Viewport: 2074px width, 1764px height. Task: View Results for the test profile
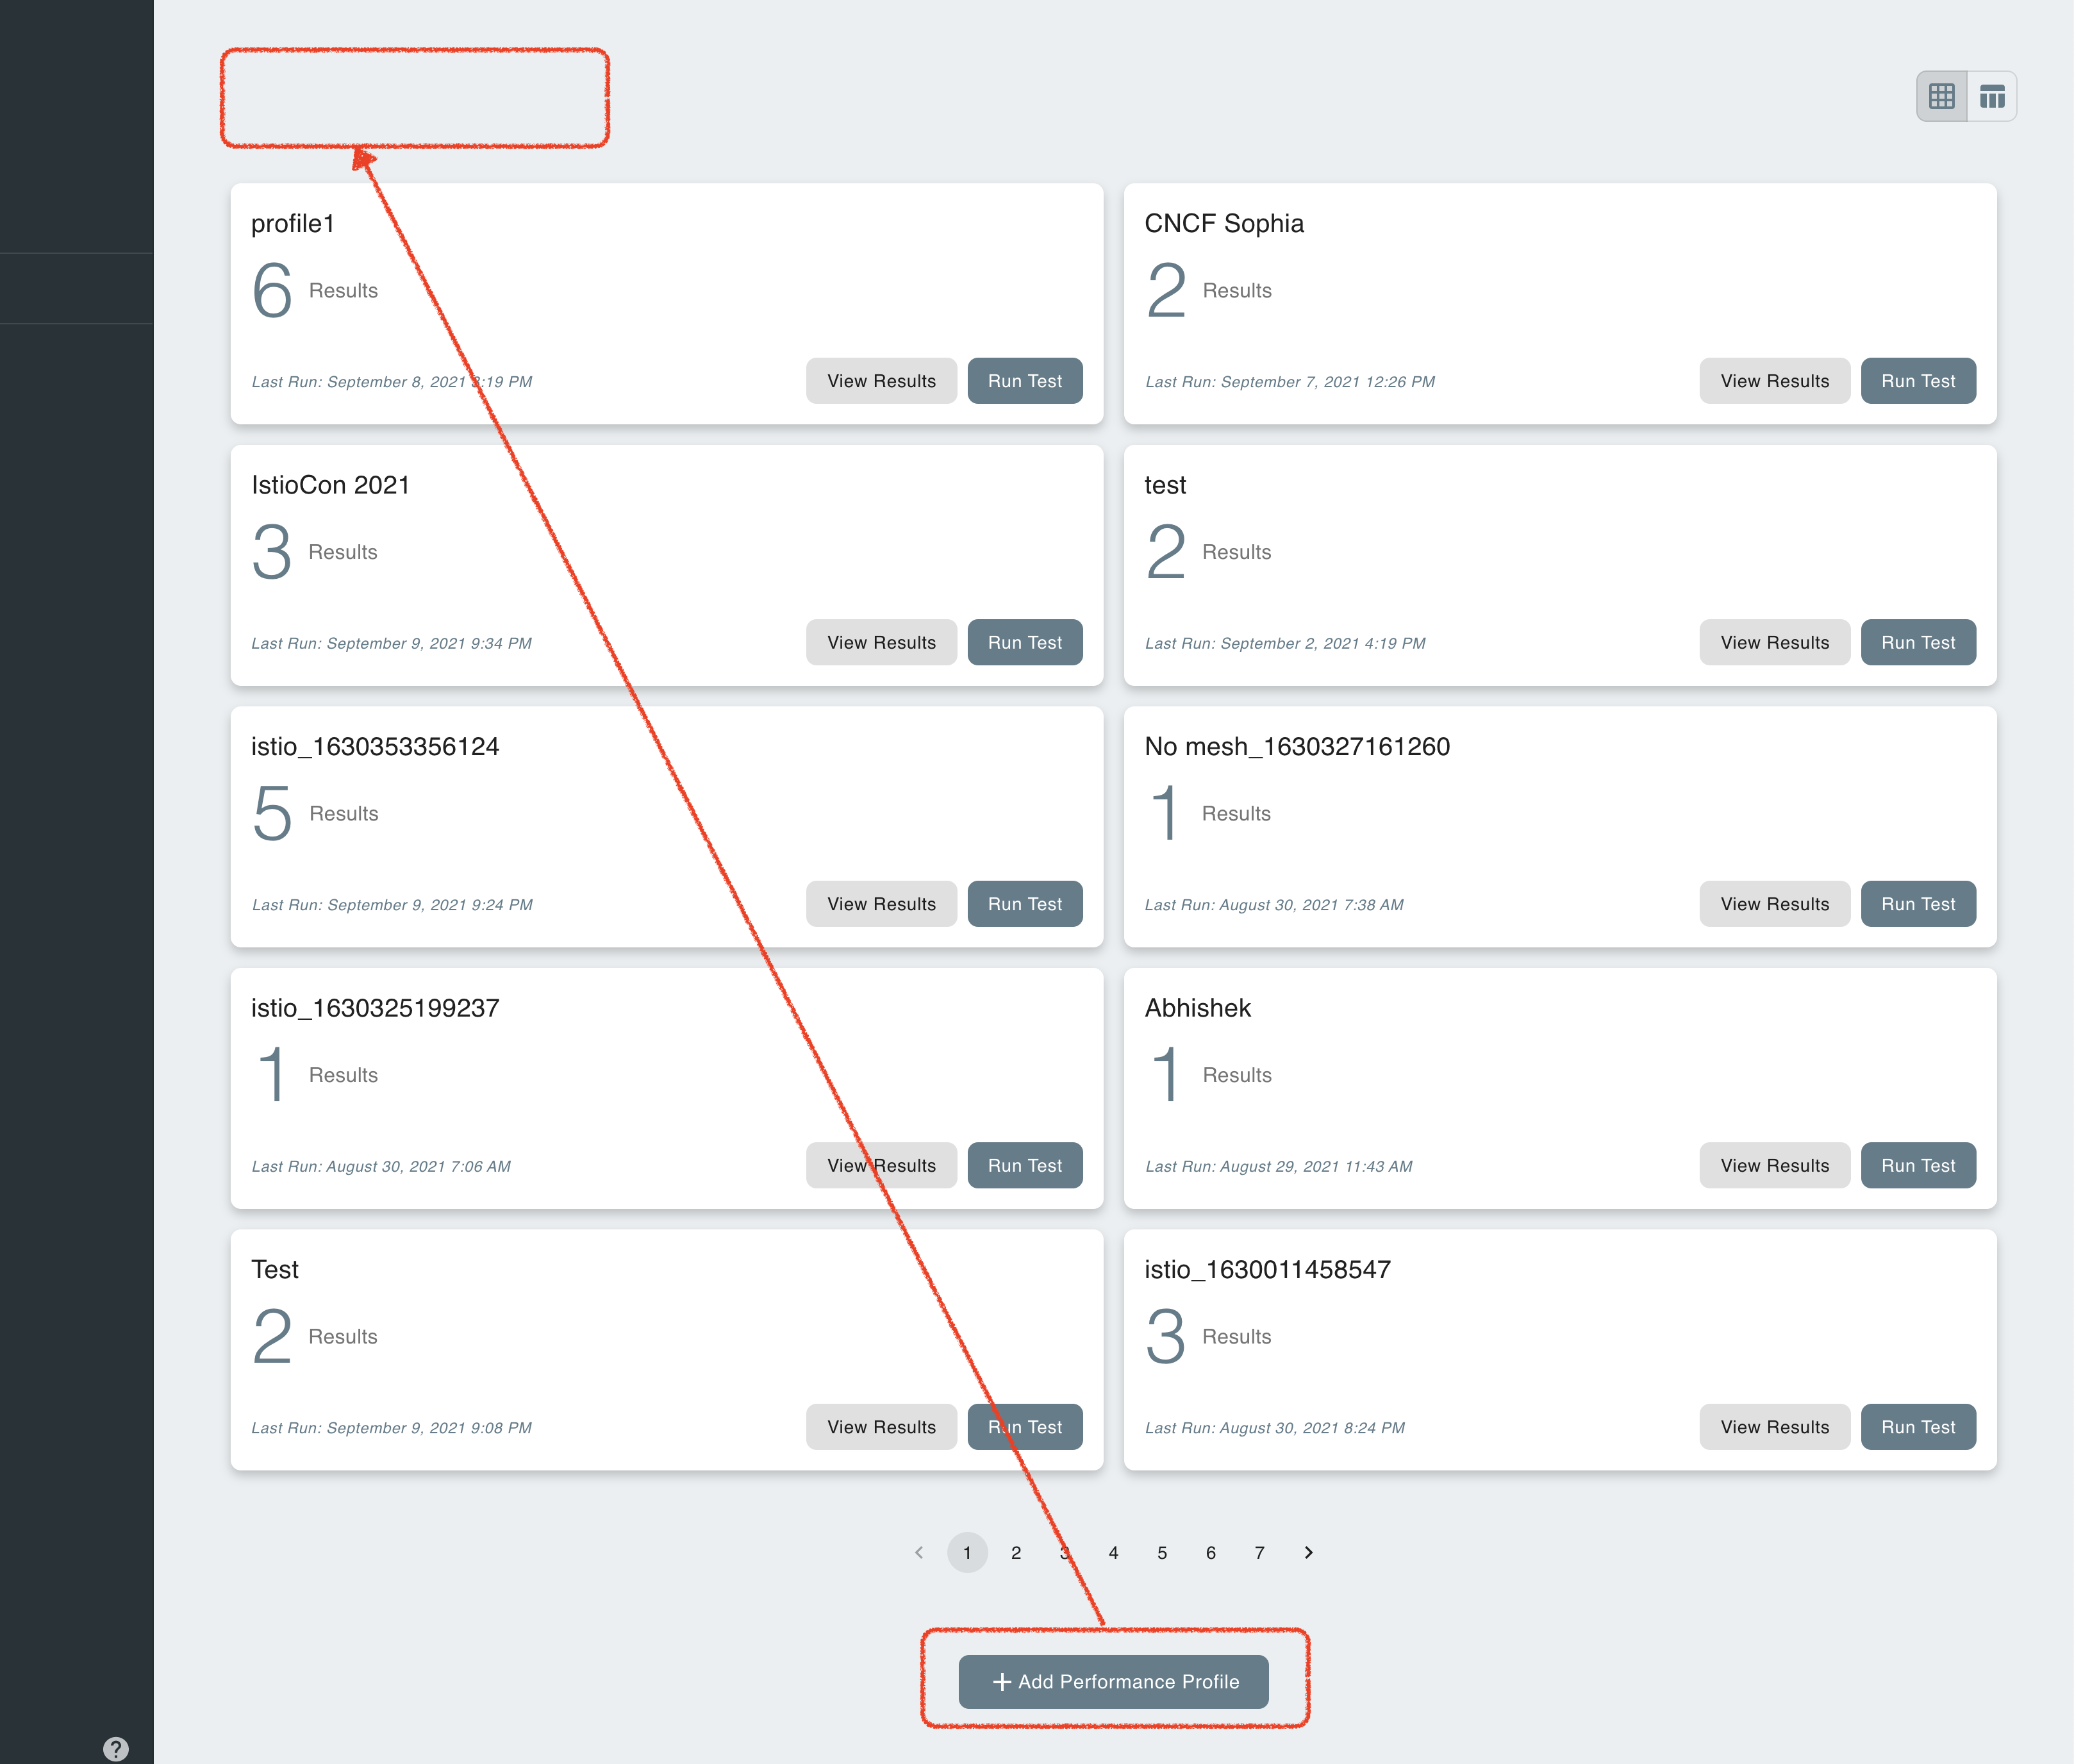[1774, 642]
